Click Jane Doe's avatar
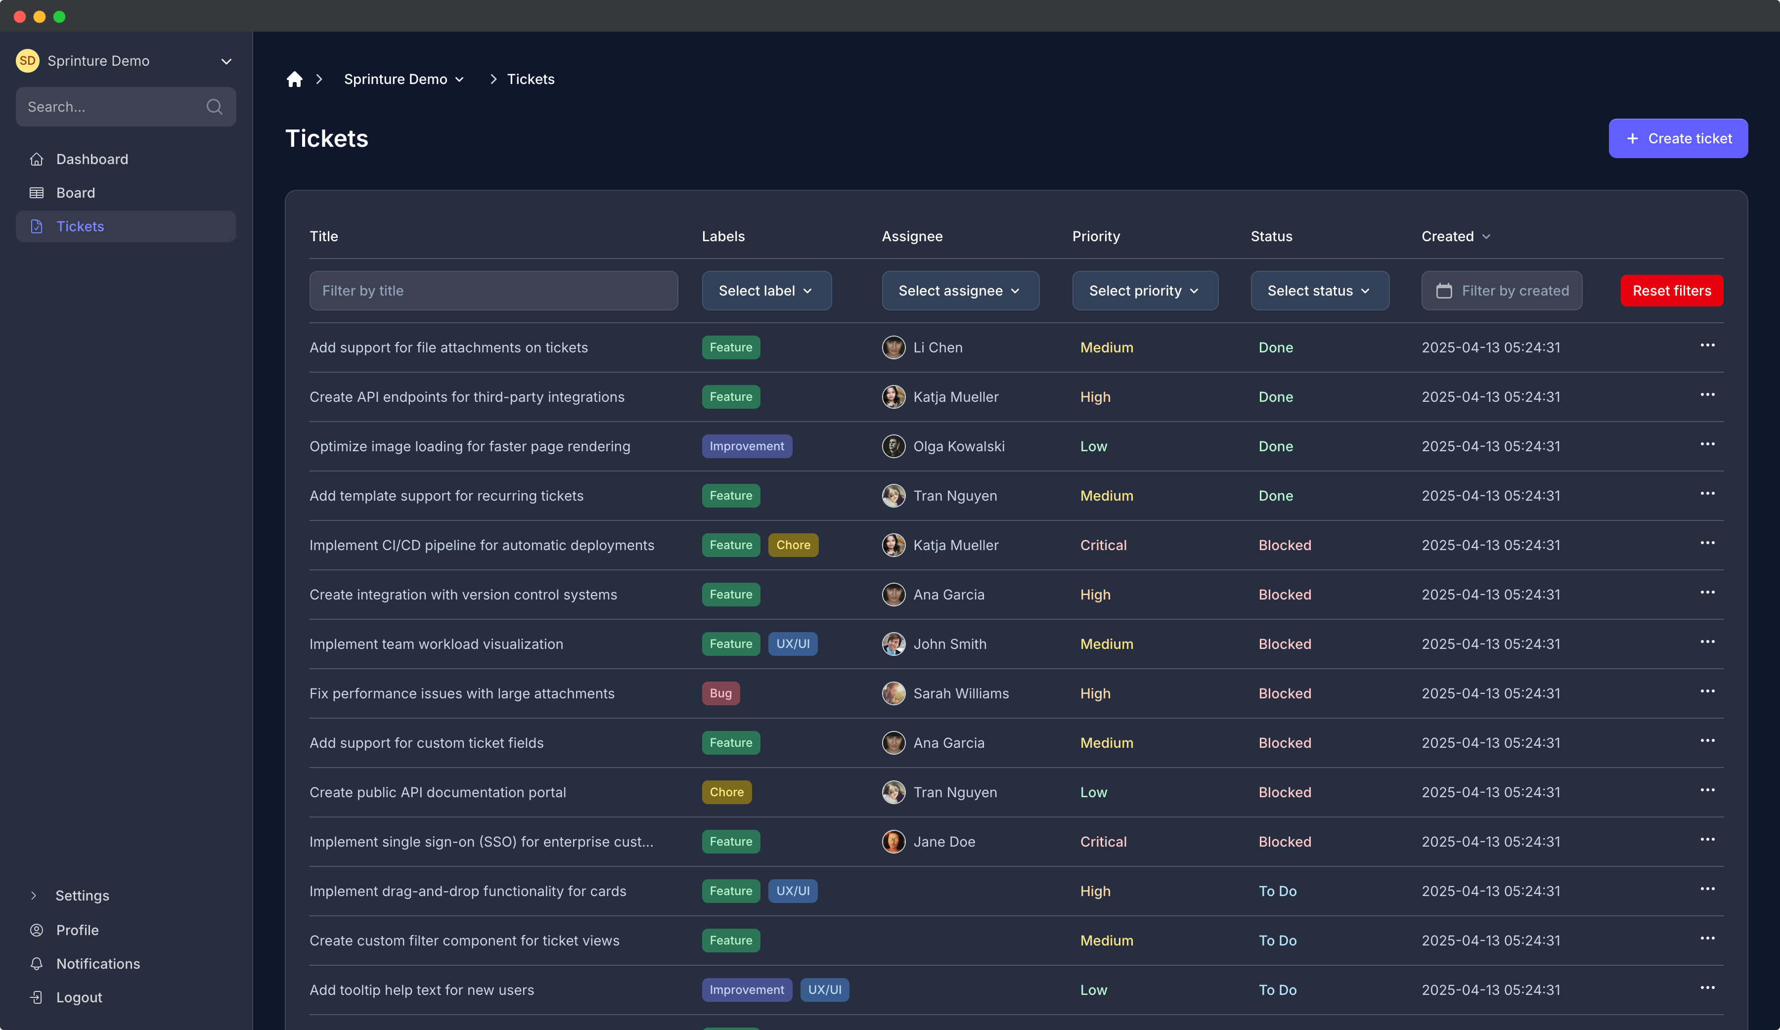This screenshot has height=1030, width=1780. click(893, 842)
